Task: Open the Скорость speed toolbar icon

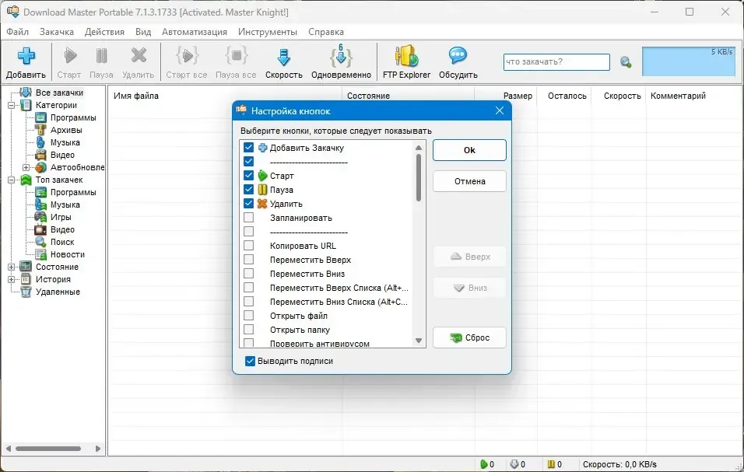Action: pos(284,57)
